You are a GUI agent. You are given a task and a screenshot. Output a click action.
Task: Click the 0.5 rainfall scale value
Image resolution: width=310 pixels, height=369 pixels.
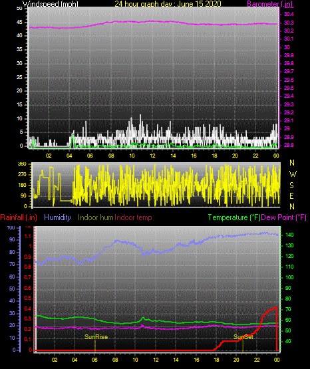tap(28, 298)
